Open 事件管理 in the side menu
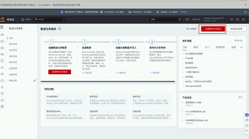 click(x=13, y=62)
